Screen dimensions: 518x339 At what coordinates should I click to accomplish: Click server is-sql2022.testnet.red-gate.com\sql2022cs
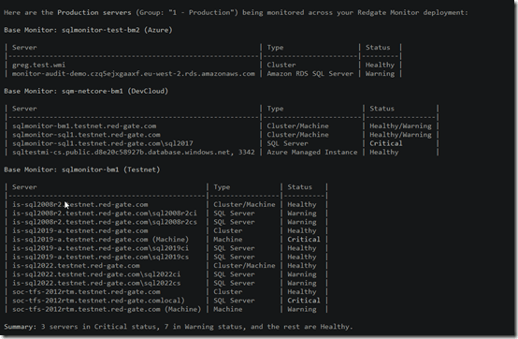click(96, 283)
